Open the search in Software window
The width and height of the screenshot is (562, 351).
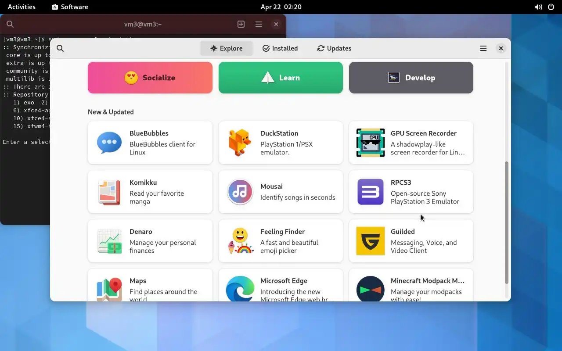(x=60, y=48)
